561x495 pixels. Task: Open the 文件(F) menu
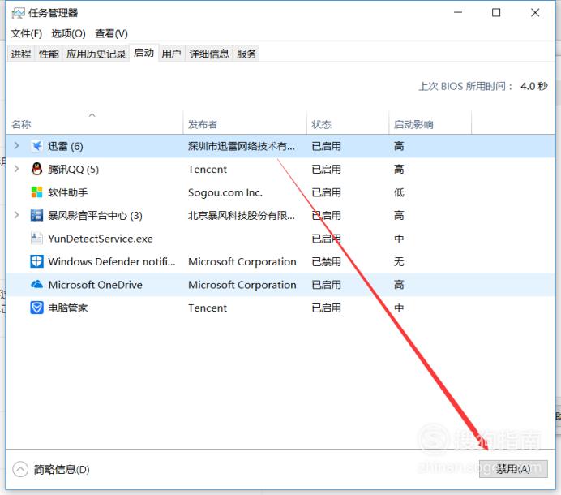tap(26, 33)
